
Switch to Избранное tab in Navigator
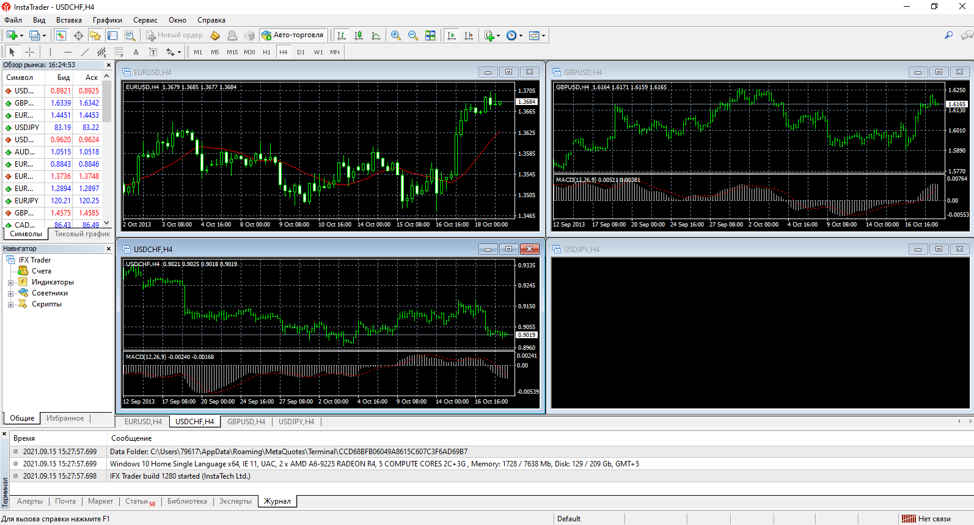(x=65, y=418)
